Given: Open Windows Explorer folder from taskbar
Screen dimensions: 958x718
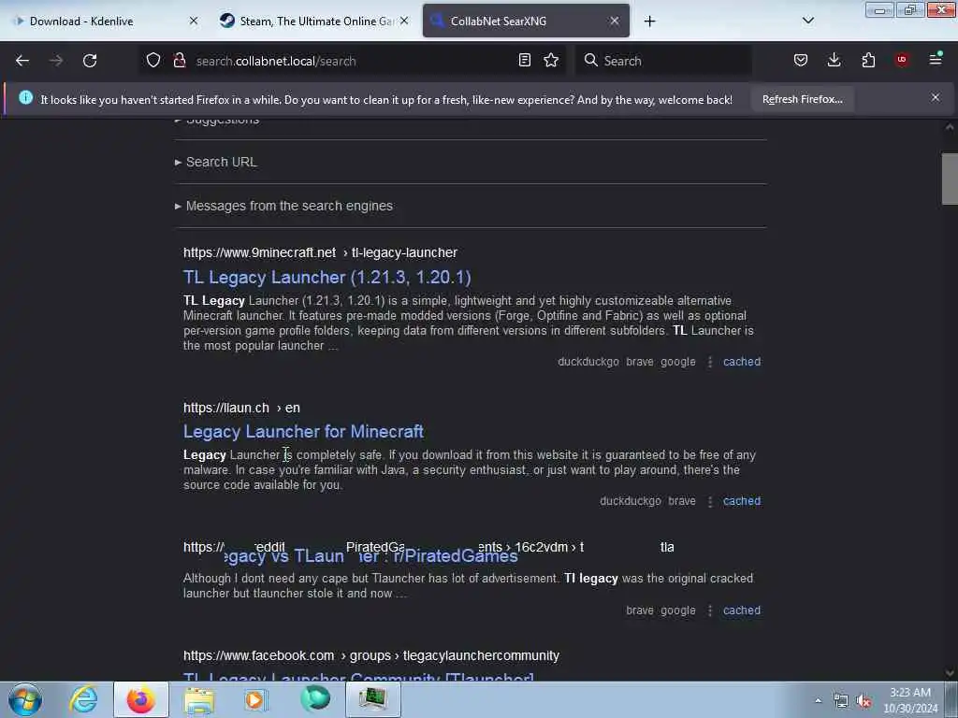Looking at the screenshot, I should tap(198, 699).
